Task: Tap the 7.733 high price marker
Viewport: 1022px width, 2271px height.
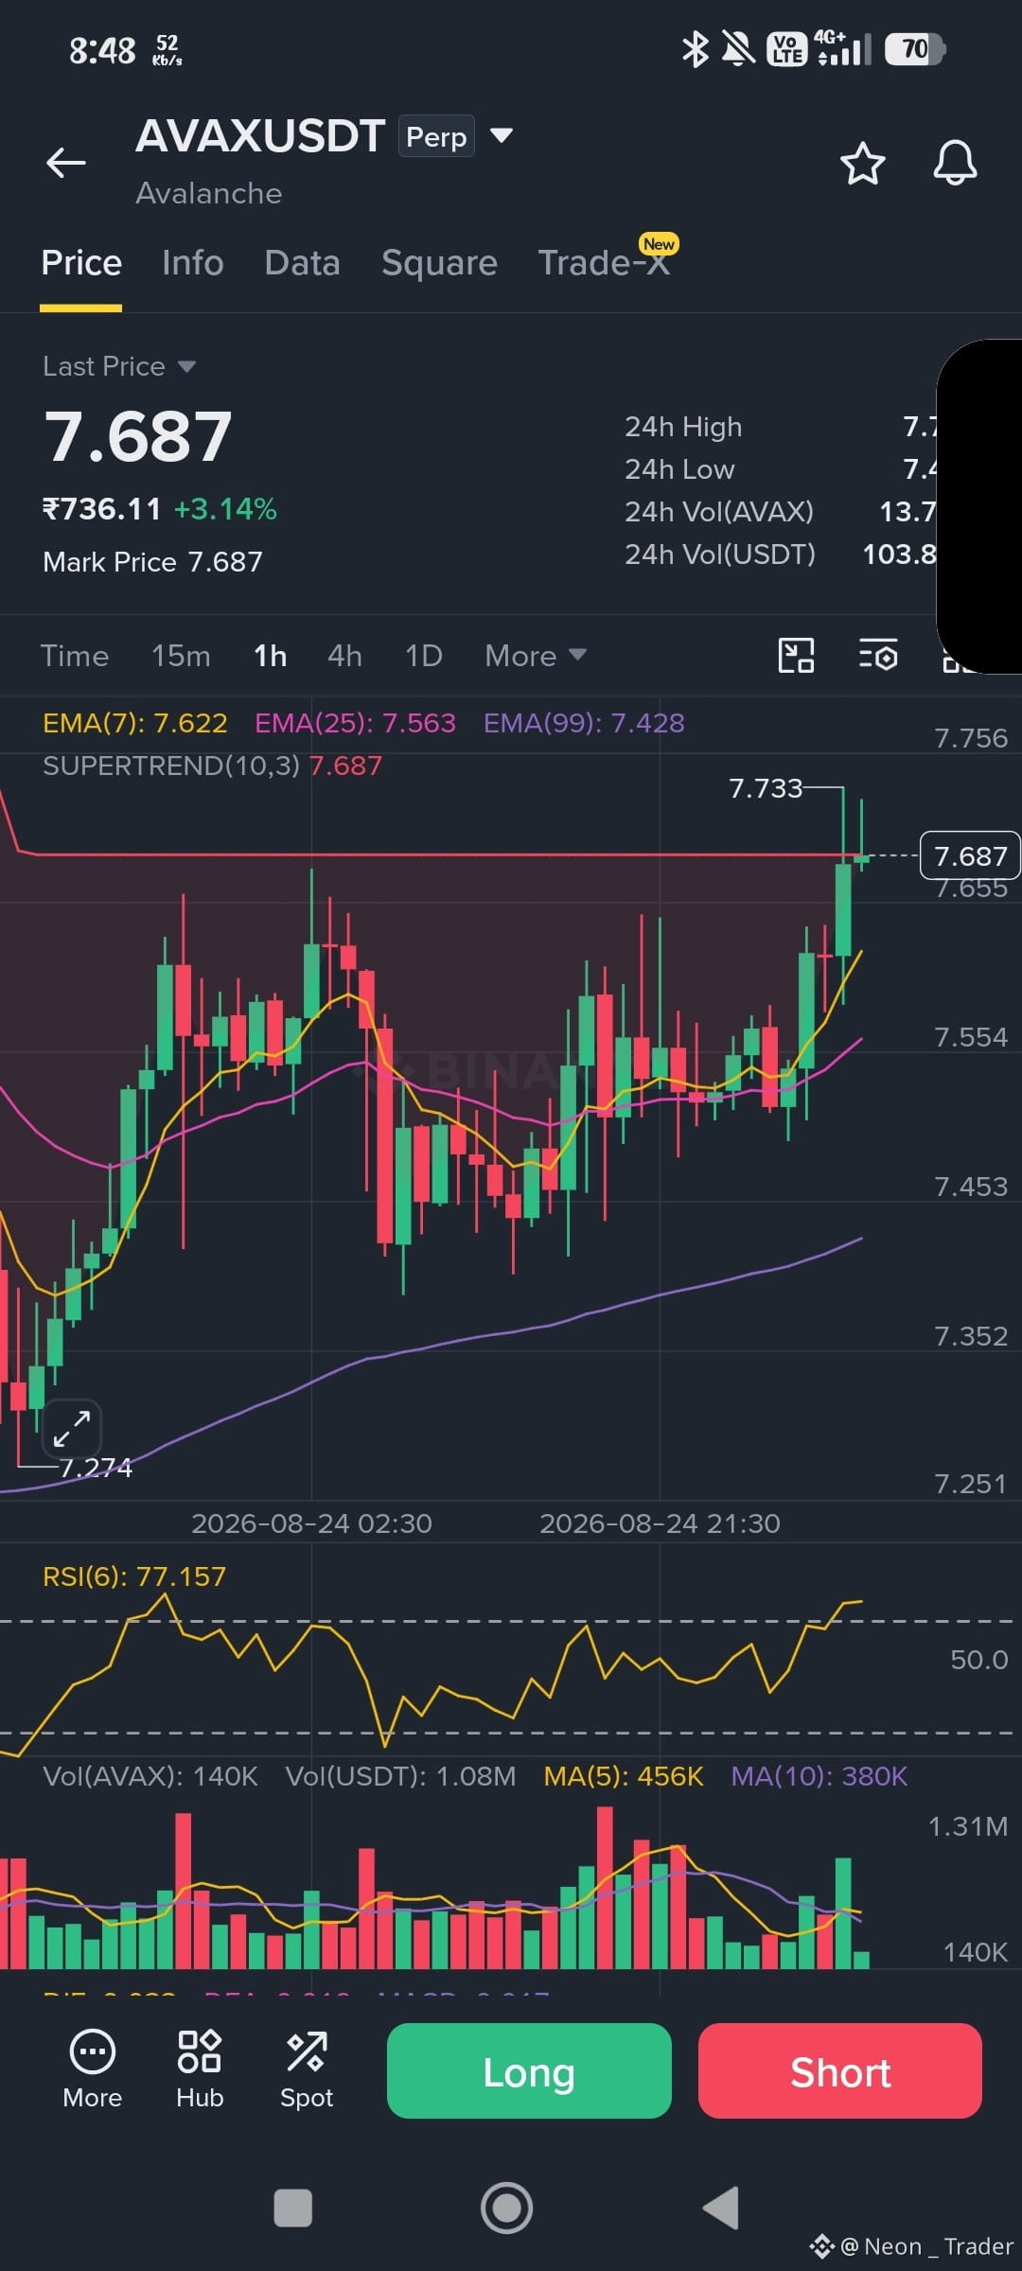Action: (766, 787)
